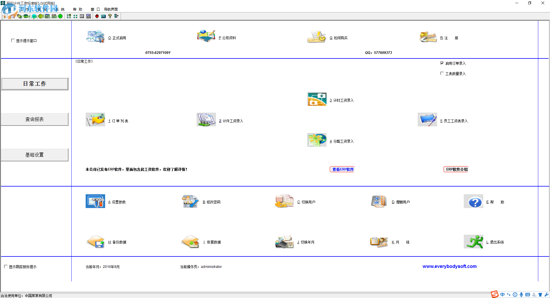Click the 退出系统 running man icon

tap(474, 242)
